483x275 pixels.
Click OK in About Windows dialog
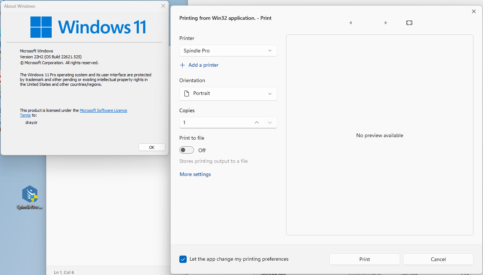coord(152,147)
